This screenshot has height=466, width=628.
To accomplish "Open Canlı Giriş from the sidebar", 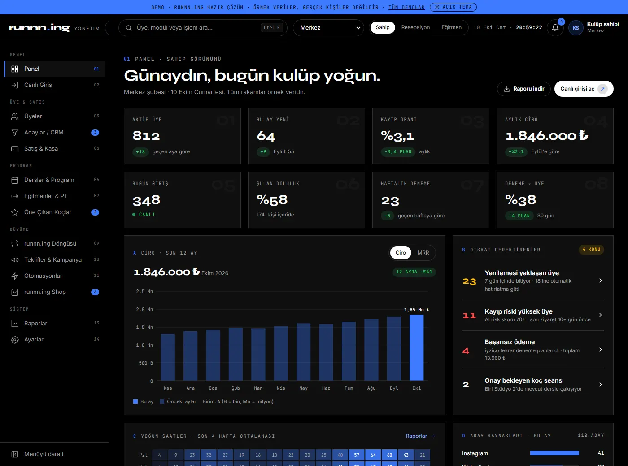I will 54,85.
